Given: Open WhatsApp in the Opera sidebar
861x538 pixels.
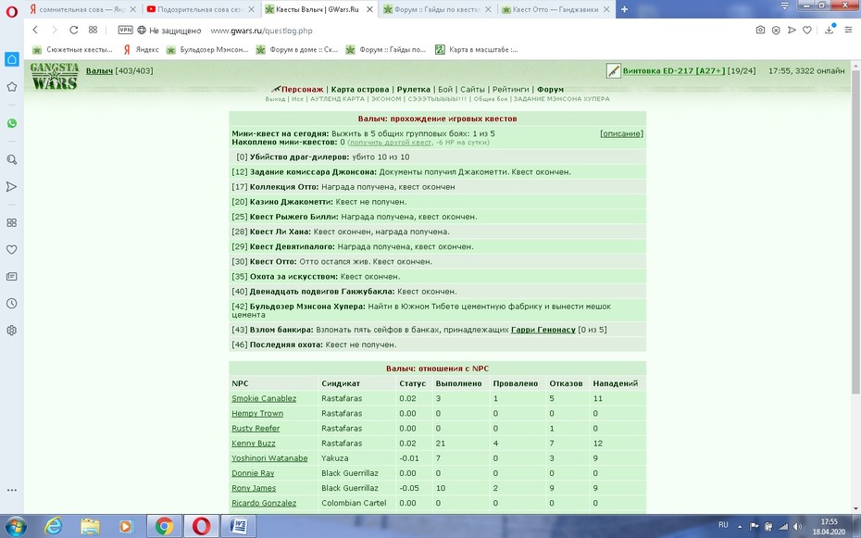Looking at the screenshot, I should tap(11, 123).
